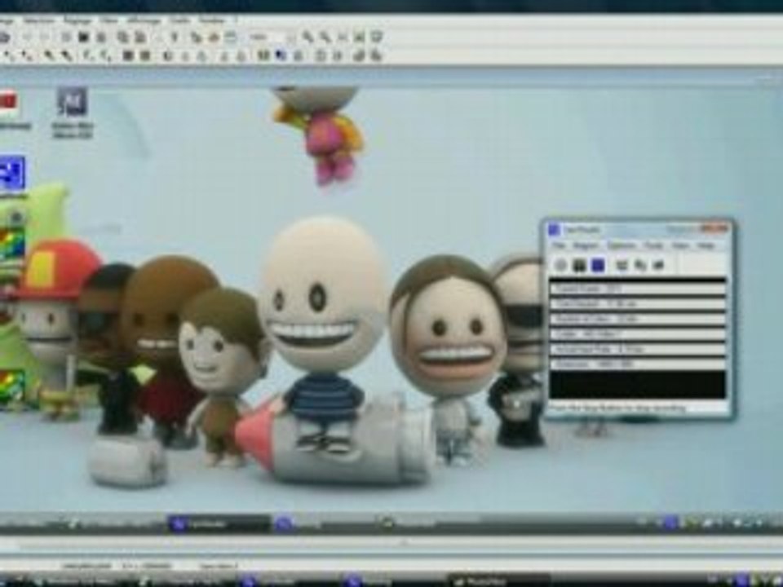Open the Filtre menu
783x587 pixels.
point(108,20)
